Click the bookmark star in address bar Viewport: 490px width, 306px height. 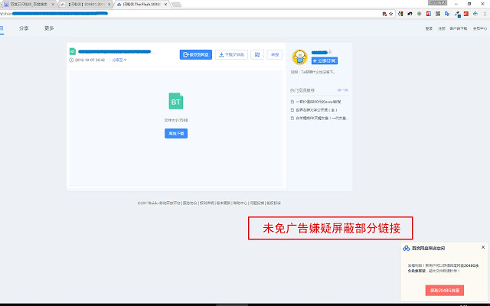click(x=391, y=14)
